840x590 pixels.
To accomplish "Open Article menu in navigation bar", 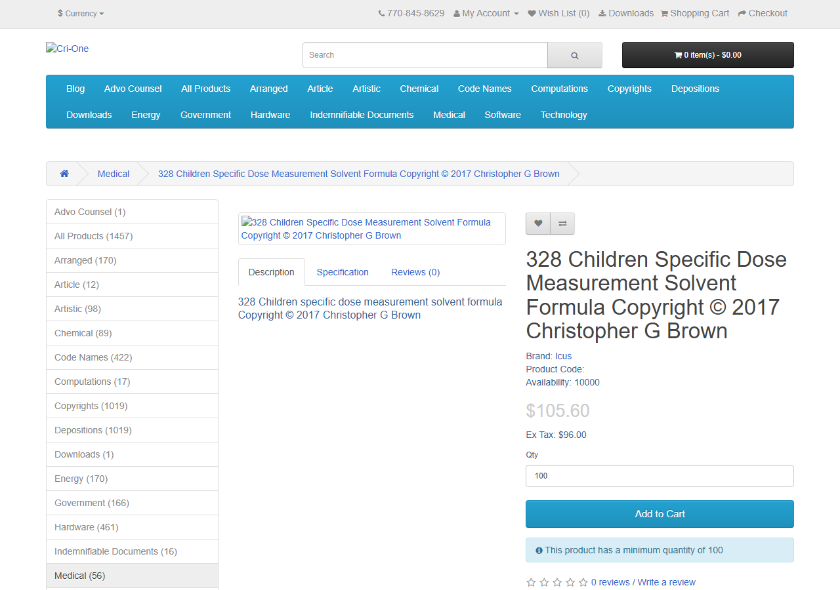I will pyautogui.click(x=320, y=88).
